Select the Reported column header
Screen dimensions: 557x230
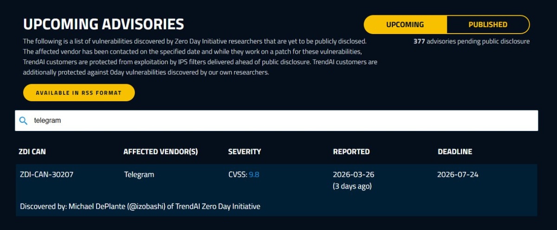351,151
